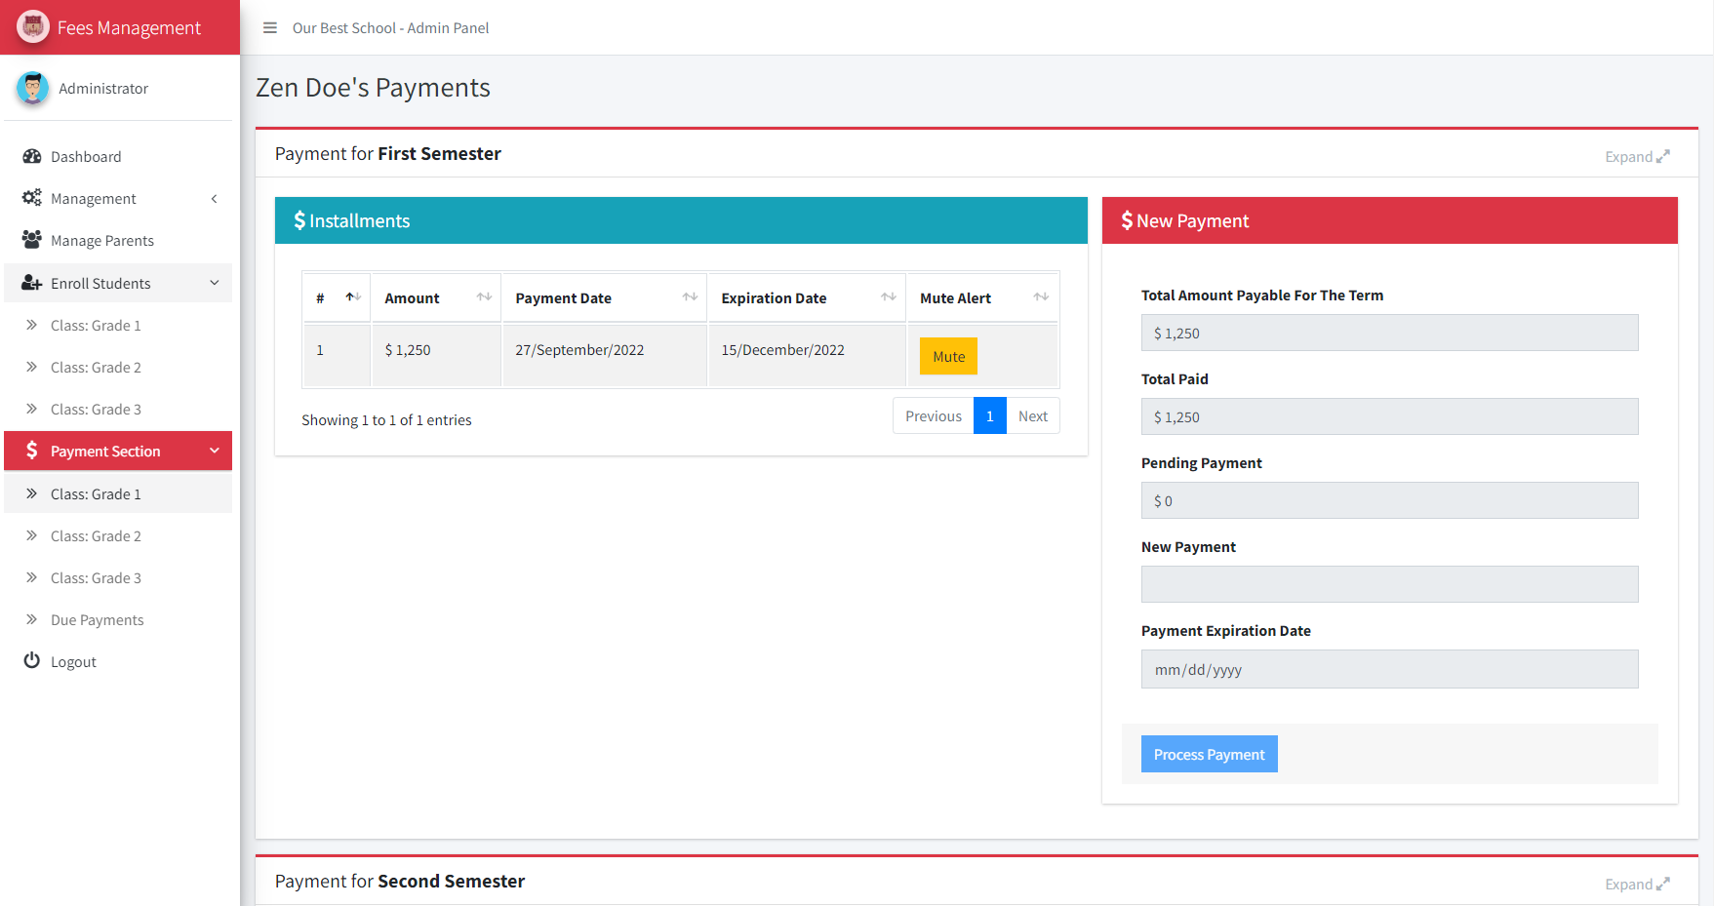Click the Logout power icon
The width and height of the screenshot is (1714, 906).
tap(31, 661)
